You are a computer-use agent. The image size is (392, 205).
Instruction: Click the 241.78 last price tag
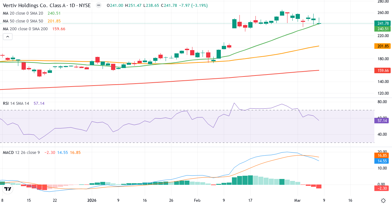(382, 23)
